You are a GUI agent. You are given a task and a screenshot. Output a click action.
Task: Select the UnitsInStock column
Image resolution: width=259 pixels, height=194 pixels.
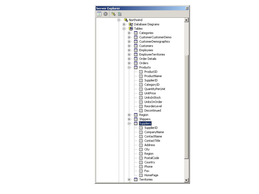click(x=152, y=98)
